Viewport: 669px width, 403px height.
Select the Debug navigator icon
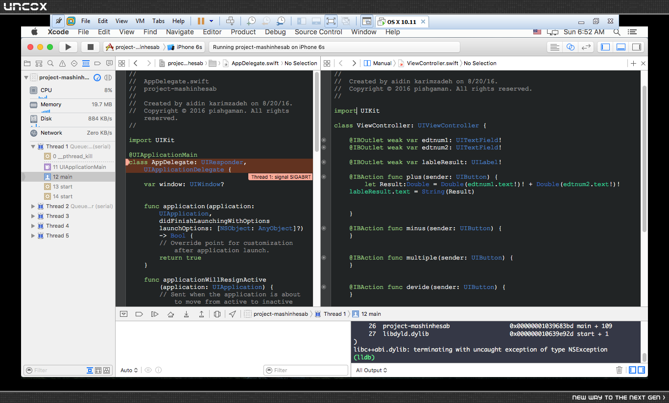[x=86, y=63]
